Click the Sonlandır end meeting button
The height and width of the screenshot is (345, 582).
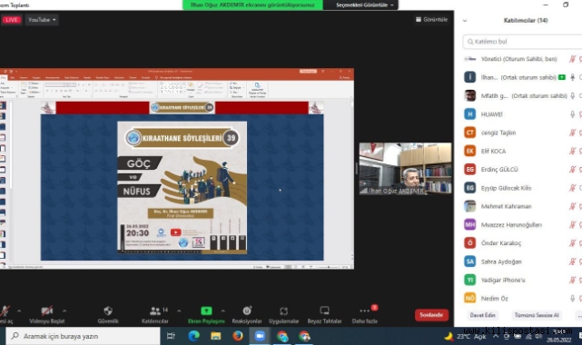pyautogui.click(x=431, y=314)
